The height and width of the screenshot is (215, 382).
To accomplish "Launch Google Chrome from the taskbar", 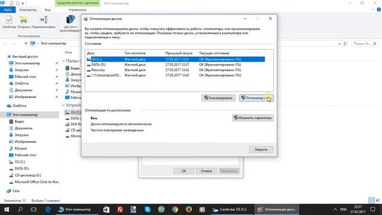I will point(175,210).
